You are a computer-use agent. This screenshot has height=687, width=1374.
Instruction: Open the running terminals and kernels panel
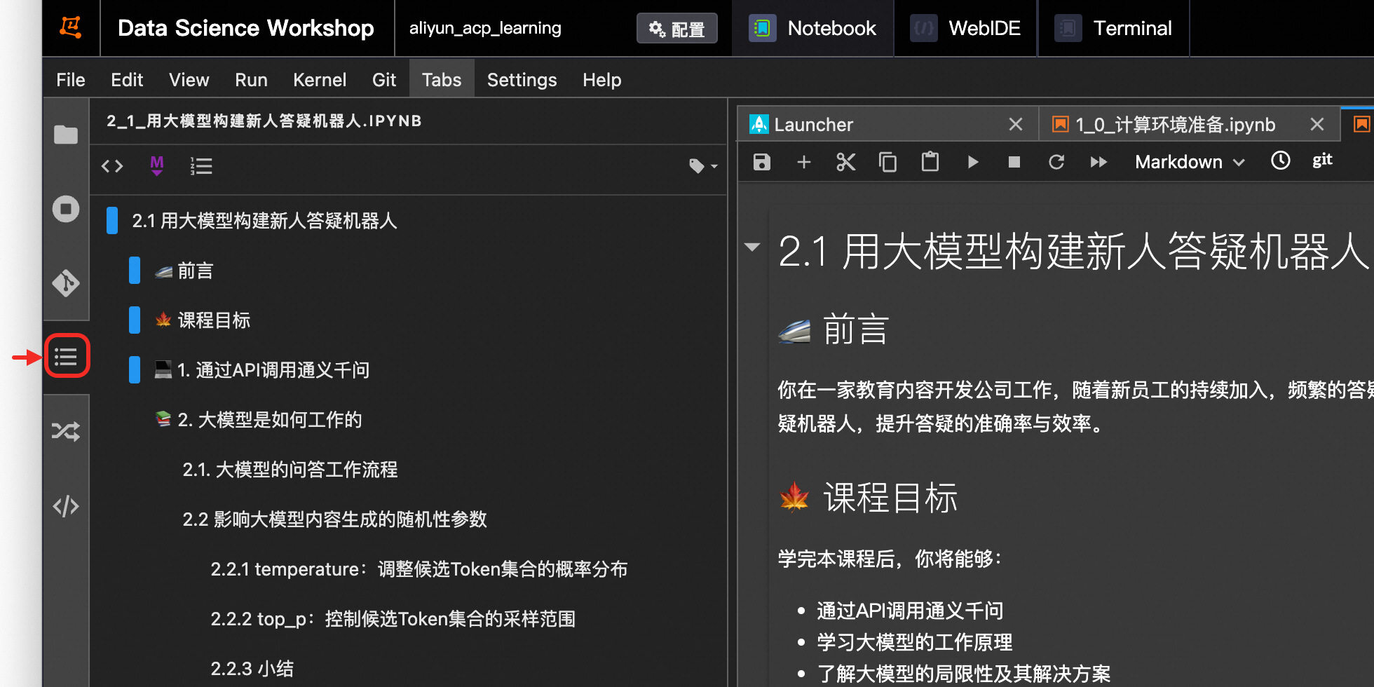(x=66, y=209)
